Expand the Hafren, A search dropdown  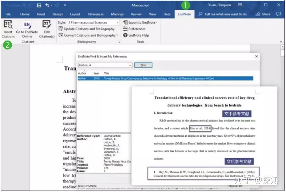(130, 65)
